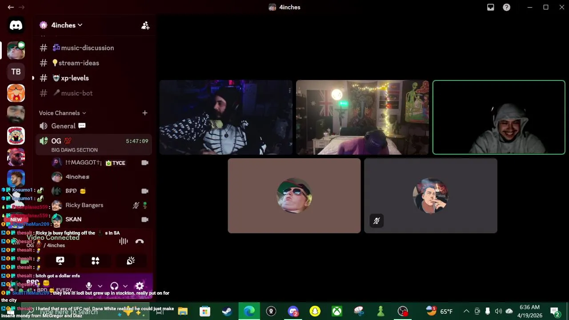This screenshot has height=320, width=569.
Task: Open File Explorer from the taskbar
Action: [x=183, y=311]
